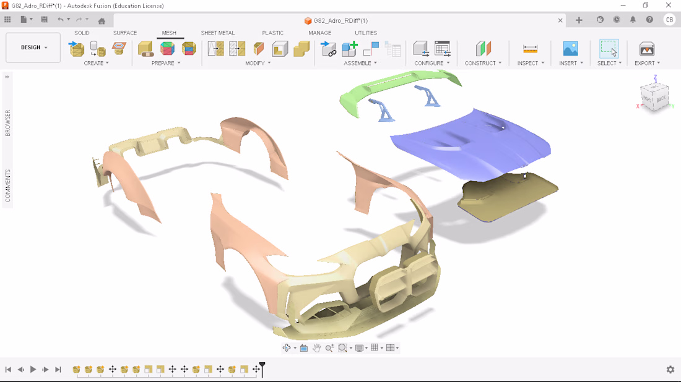Open the parameters table icon
The width and height of the screenshot is (681, 382).
pos(443,49)
